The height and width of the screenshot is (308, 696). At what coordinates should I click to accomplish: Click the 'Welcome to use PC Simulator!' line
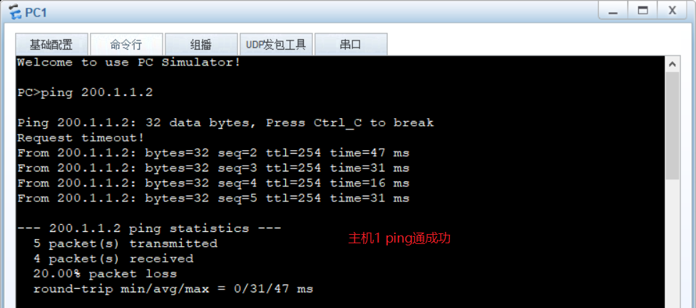pyautogui.click(x=128, y=63)
